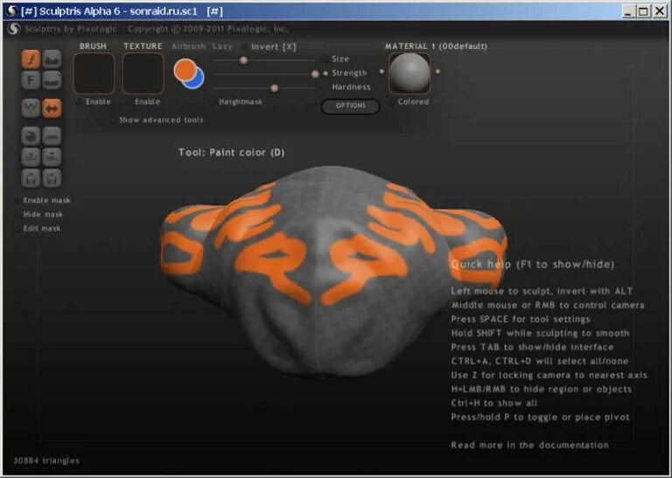This screenshot has width=672, height=478.
Task: Click the bottom-right disk icon in toolbar
Action: click(52, 178)
